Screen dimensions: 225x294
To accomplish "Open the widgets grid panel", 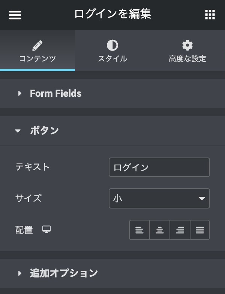I will (x=210, y=15).
